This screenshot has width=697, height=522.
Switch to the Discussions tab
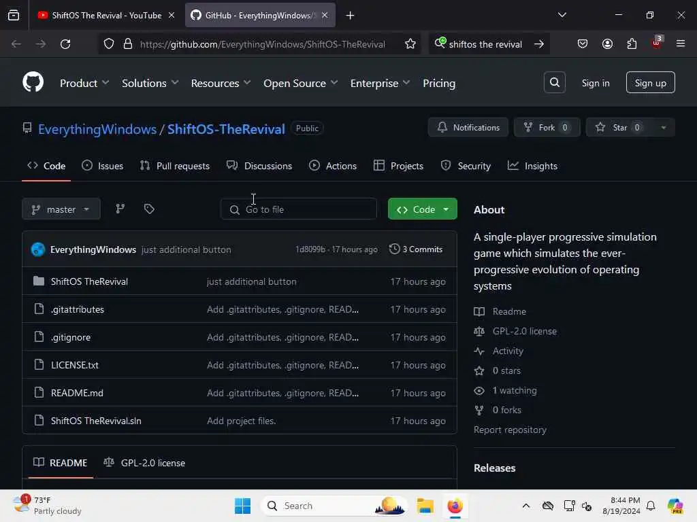pyautogui.click(x=259, y=166)
